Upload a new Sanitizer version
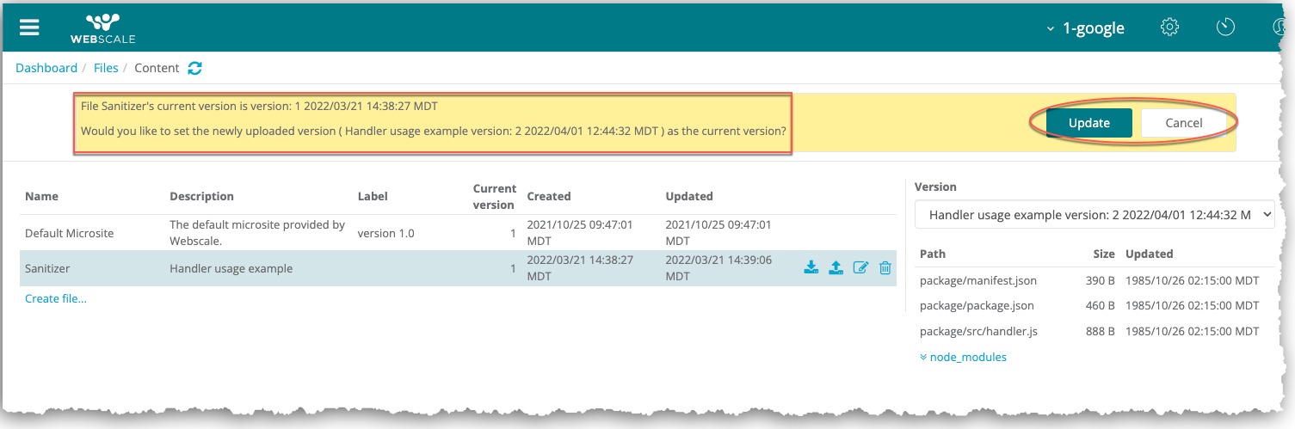 tap(836, 268)
